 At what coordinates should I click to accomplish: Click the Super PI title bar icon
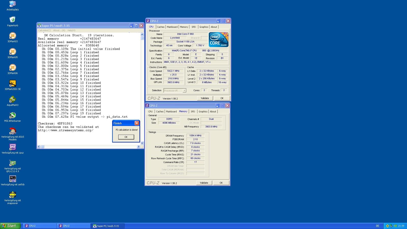click(x=39, y=25)
